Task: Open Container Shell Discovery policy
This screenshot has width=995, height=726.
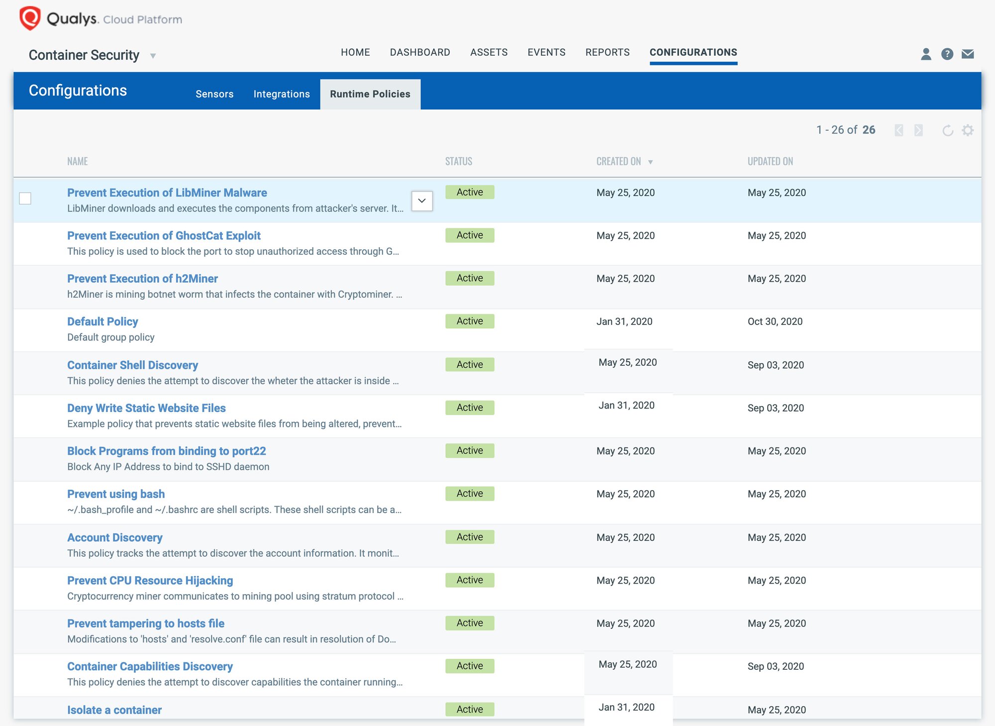Action: click(132, 365)
